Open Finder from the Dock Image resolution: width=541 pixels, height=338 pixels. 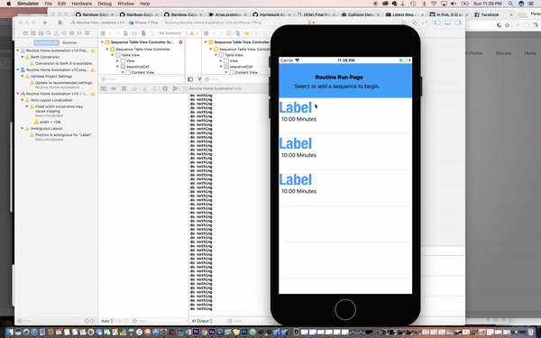tap(10, 333)
